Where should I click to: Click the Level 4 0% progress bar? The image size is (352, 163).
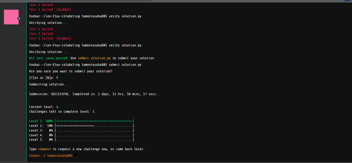point(94,135)
